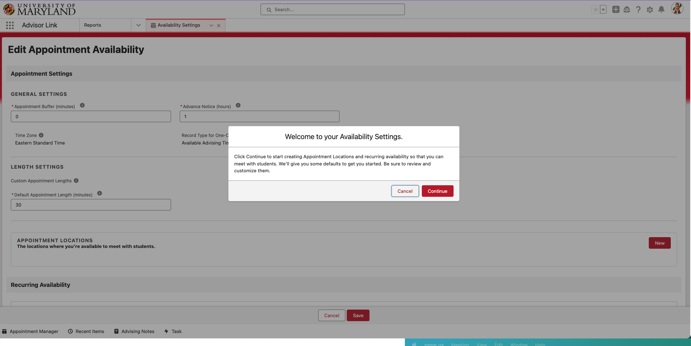Viewport: 691px width, 346px height.
Task: Switch to the Reports tab
Action: (92, 25)
